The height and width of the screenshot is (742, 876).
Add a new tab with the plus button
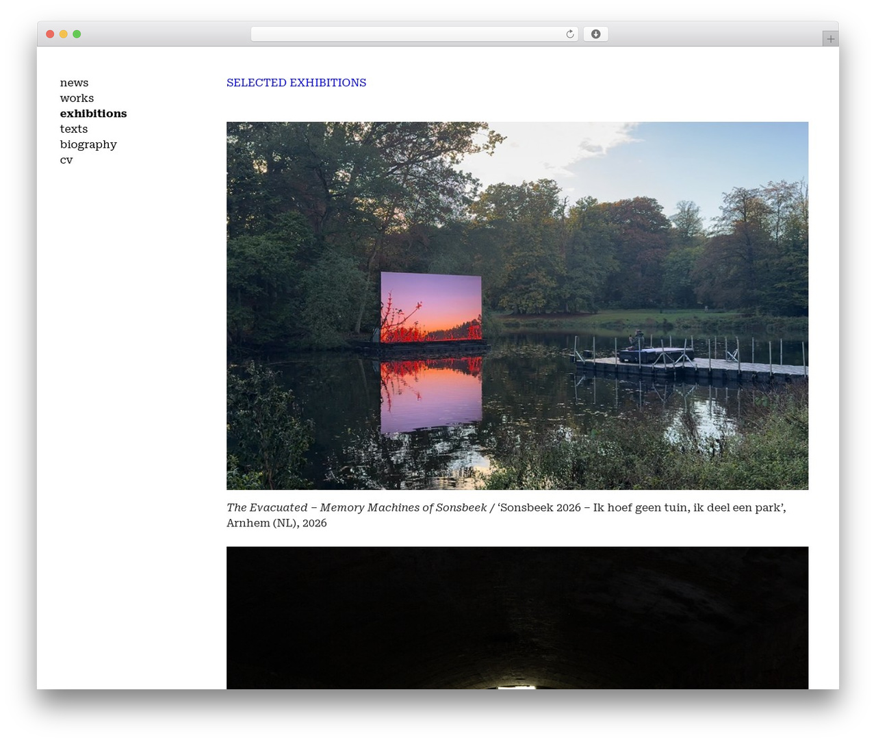tap(830, 39)
